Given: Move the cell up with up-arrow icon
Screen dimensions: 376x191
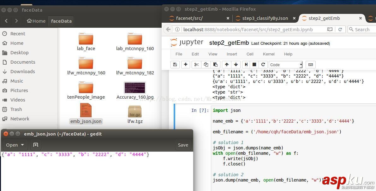Looking at the screenshot, I should 226,65.
